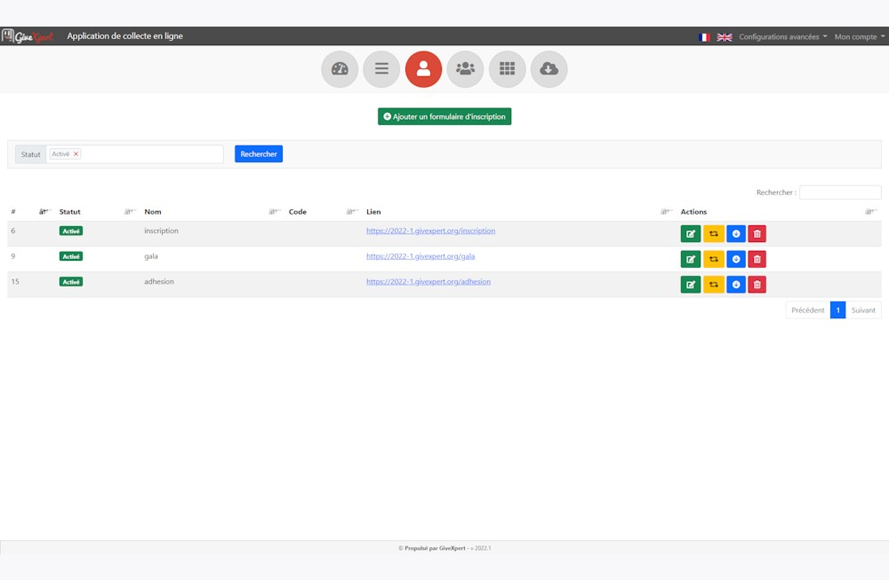Open the cloud download navigation icon
This screenshot has height=580, width=889.
pyautogui.click(x=549, y=69)
